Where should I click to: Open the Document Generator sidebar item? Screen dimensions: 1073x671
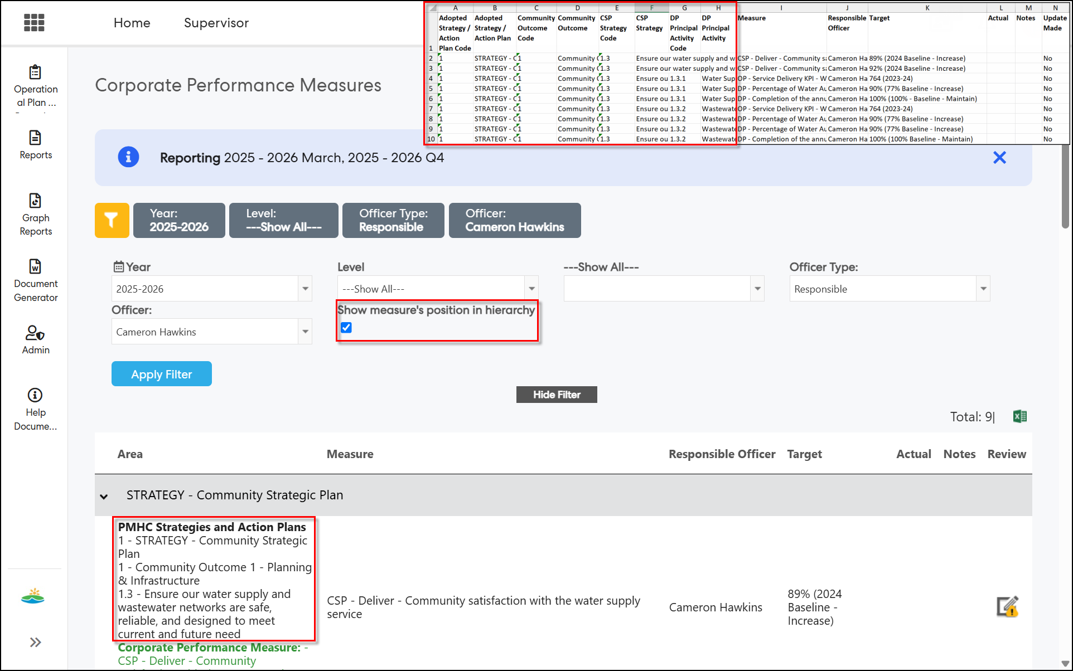tap(36, 280)
